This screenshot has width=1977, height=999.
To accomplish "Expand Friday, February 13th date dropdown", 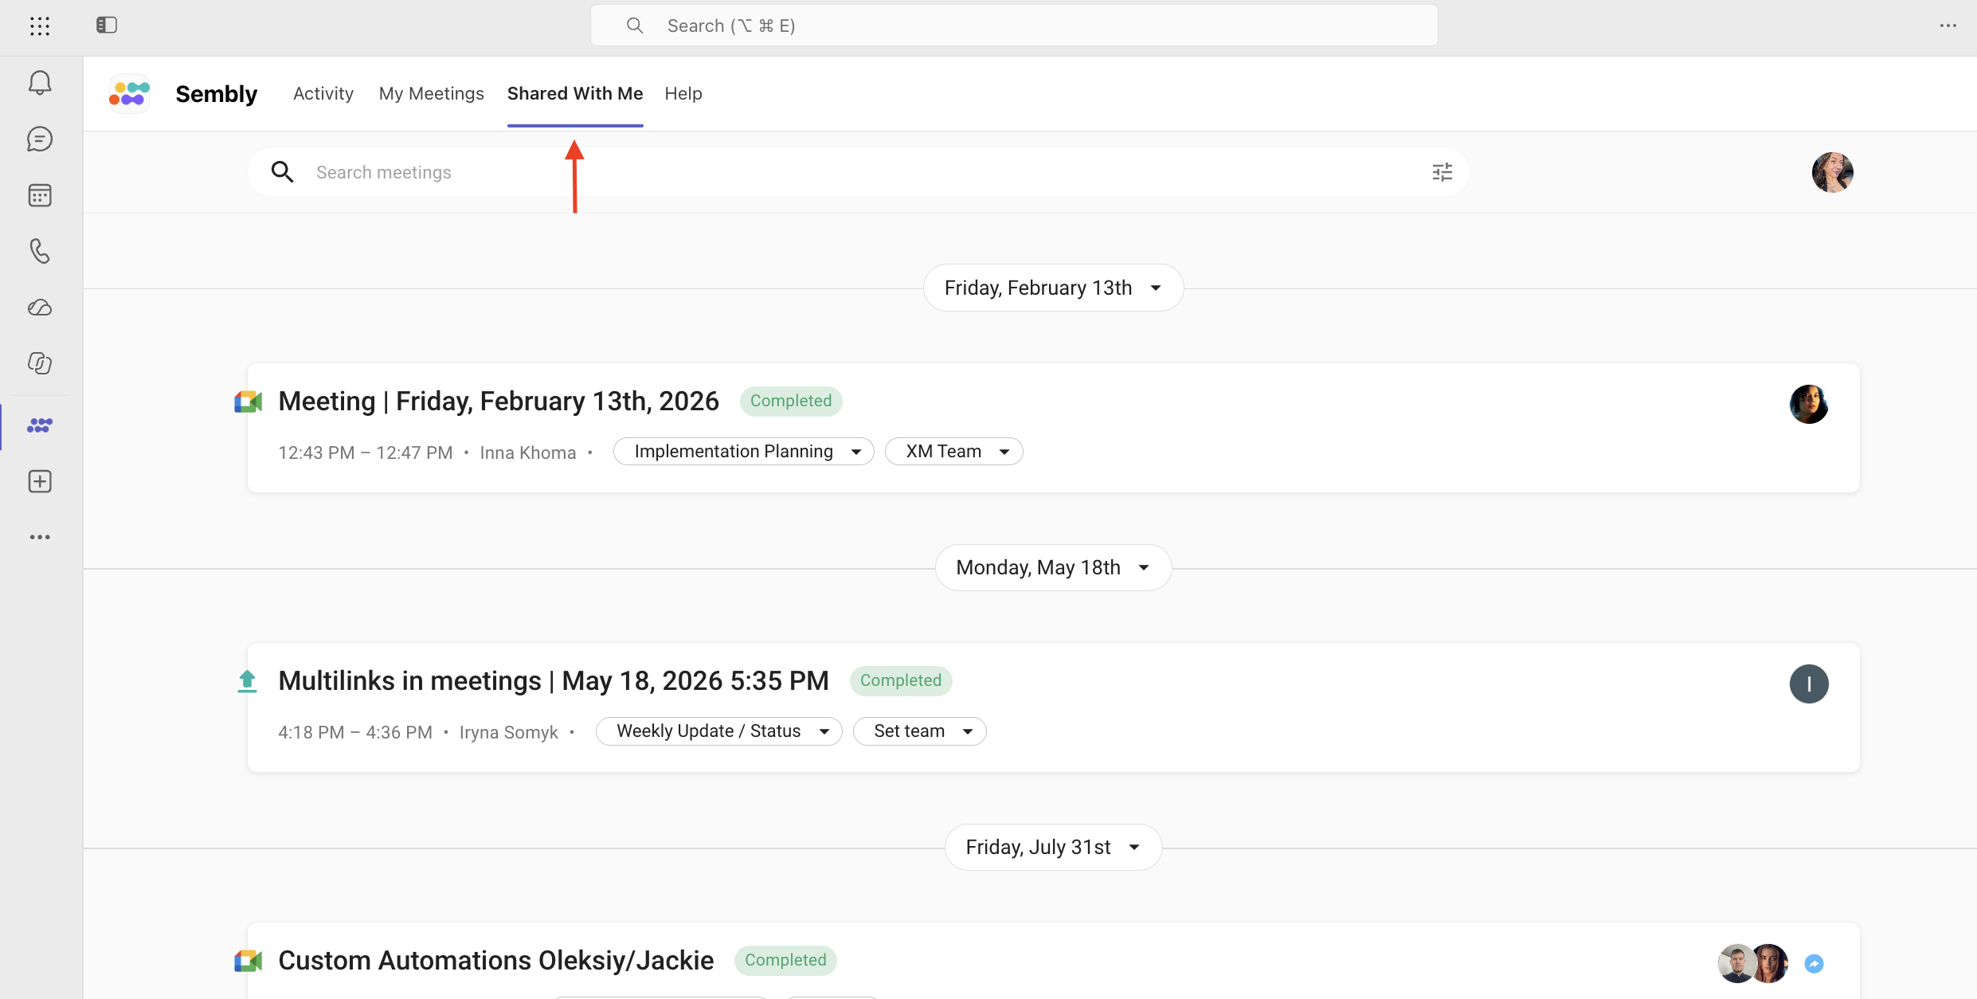I will tap(1053, 288).
